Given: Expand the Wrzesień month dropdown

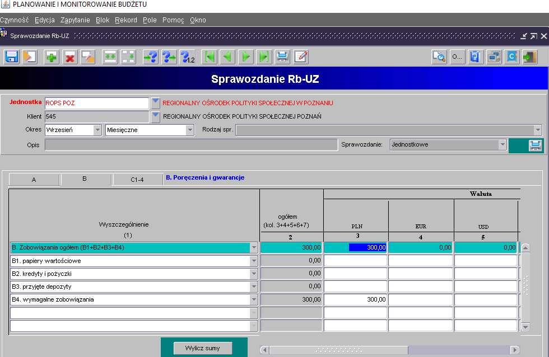Looking at the screenshot, I should pos(97,130).
